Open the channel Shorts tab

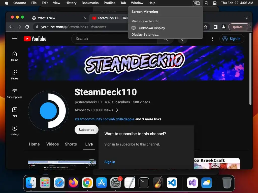[x=71, y=144]
